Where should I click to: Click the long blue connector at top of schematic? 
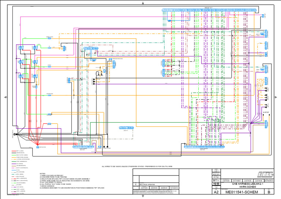pyautogui.click(x=209, y=10)
